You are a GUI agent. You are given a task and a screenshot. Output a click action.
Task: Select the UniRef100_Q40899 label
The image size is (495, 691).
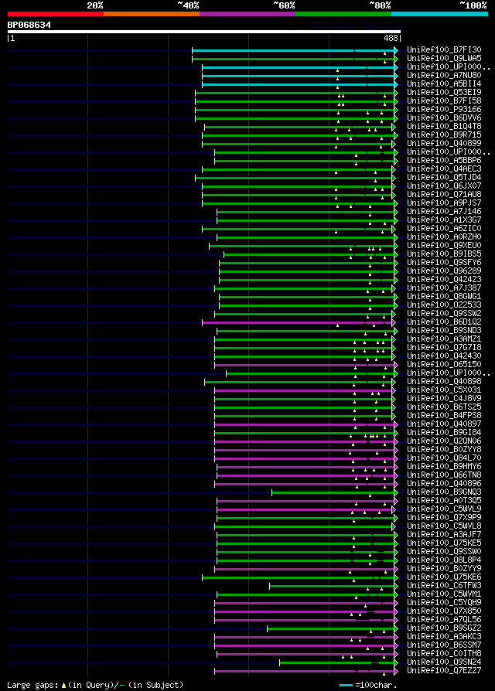(x=444, y=143)
